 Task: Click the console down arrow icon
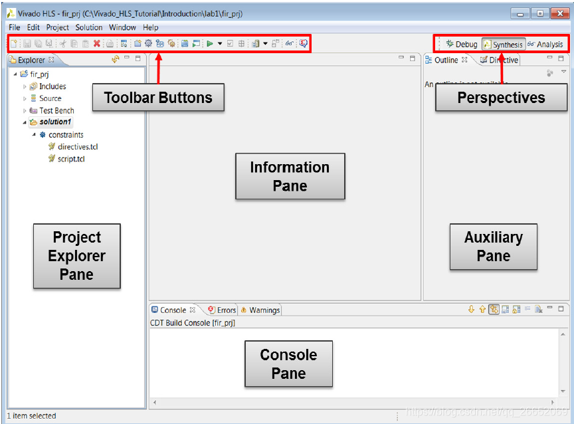pyautogui.click(x=471, y=310)
